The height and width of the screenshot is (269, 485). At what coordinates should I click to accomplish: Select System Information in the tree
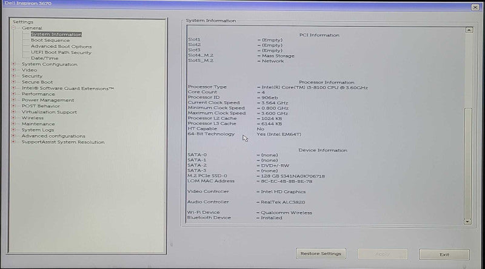(x=56, y=35)
